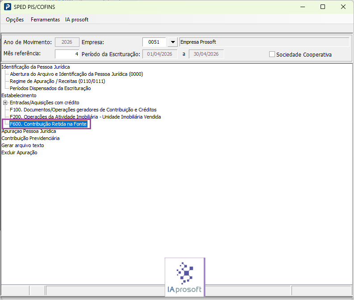The height and width of the screenshot is (300, 354).
Task: Select F100. Documentos/Operações geradores item
Action: coord(83,110)
